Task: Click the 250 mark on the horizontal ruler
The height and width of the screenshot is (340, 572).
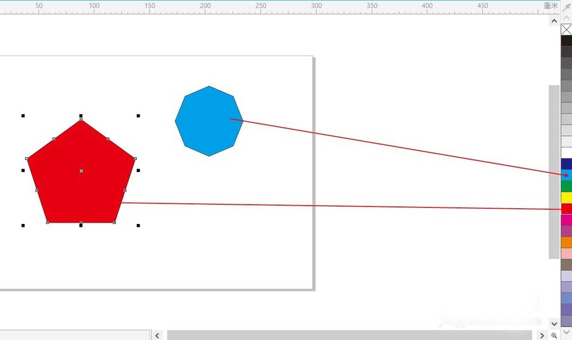Action: (260, 6)
